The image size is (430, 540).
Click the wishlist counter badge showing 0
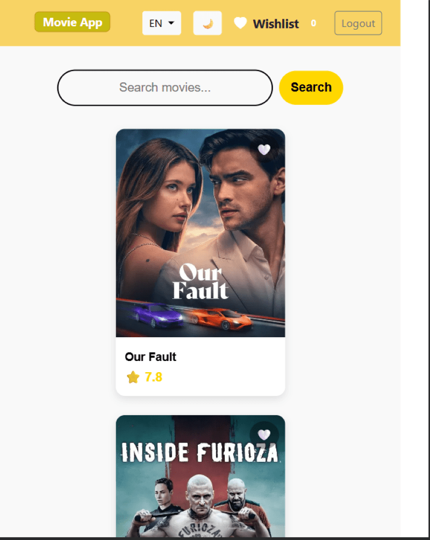point(313,23)
